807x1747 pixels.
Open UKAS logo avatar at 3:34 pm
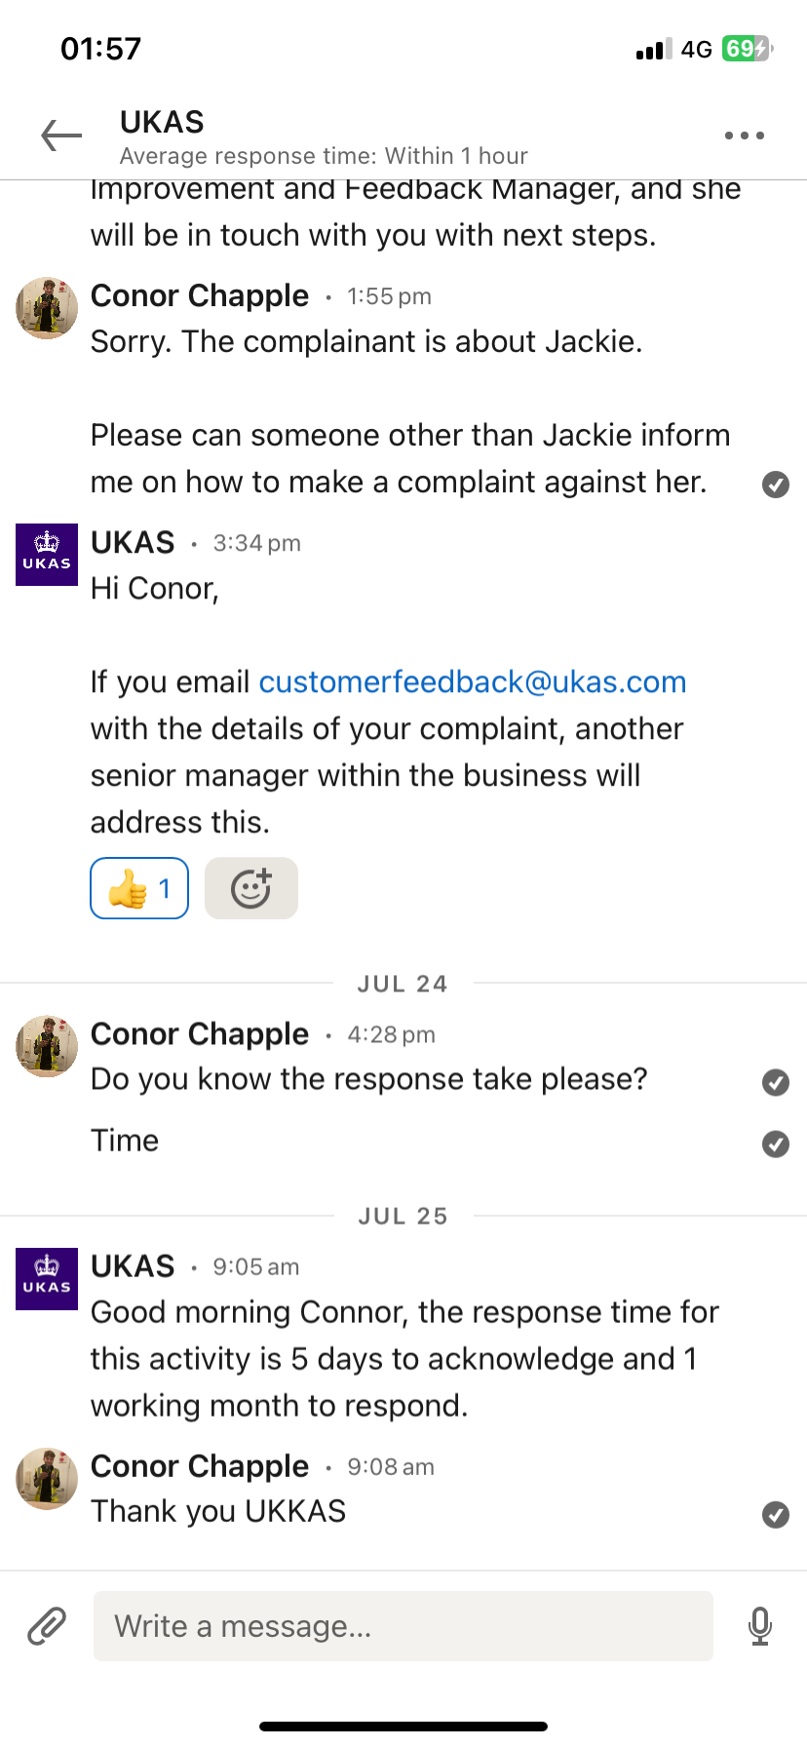[x=47, y=554]
